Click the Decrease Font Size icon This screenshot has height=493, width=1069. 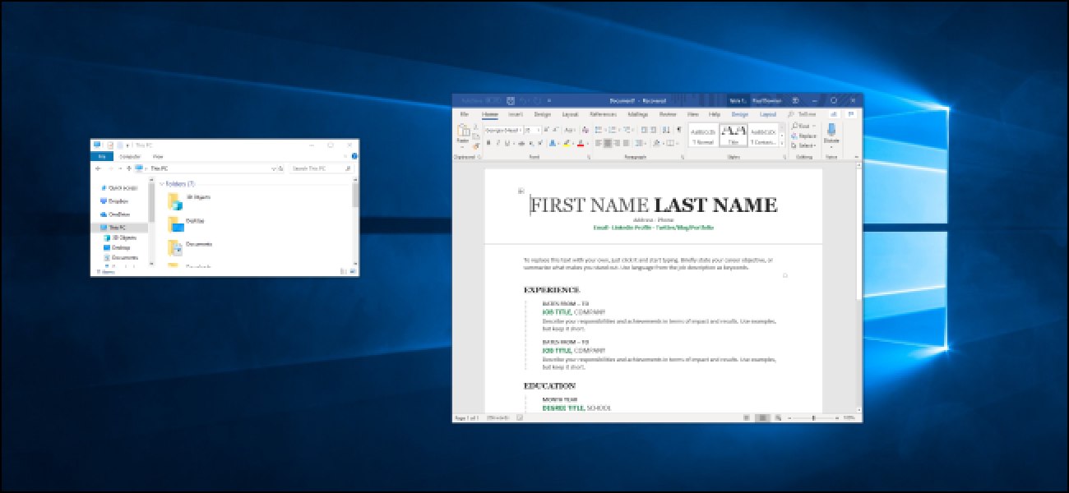556,130
